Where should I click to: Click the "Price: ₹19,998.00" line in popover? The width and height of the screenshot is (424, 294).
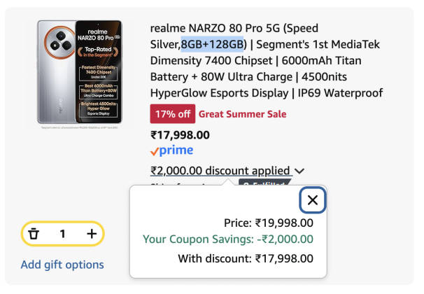click(269, 223)
